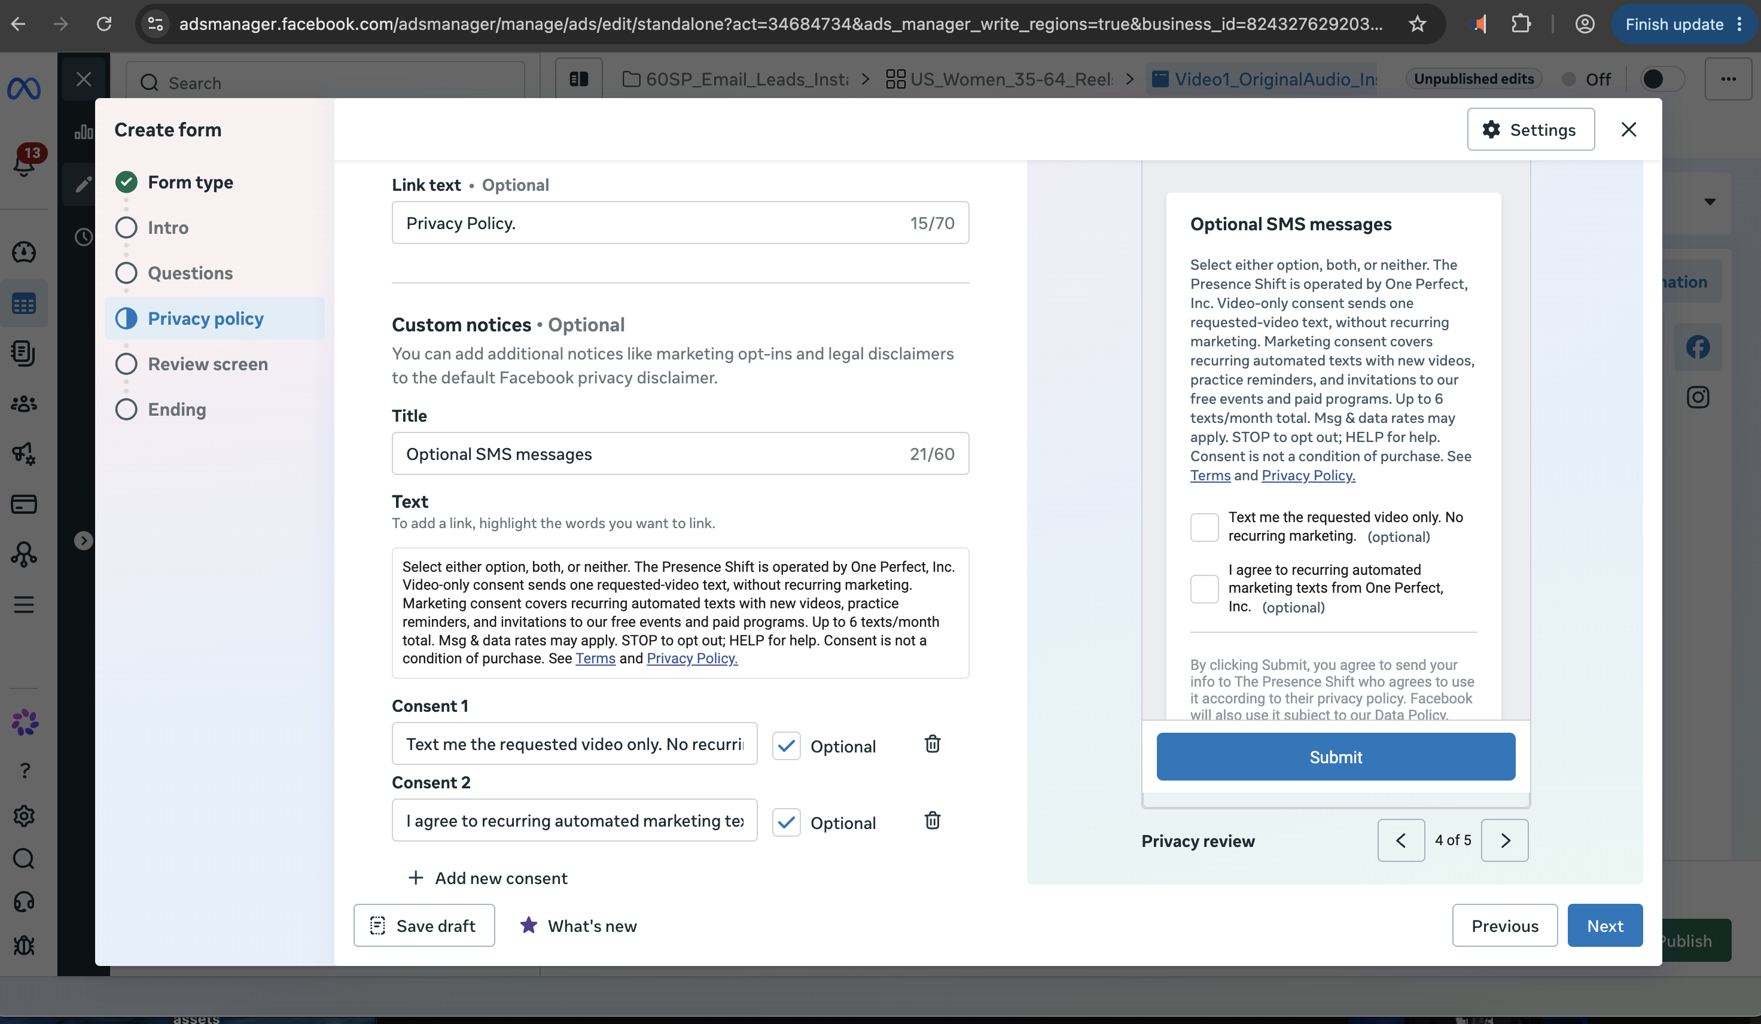Go to next preview page arrow
Viewport: 1761px width, 1024px height.
tap(1504, 840)
